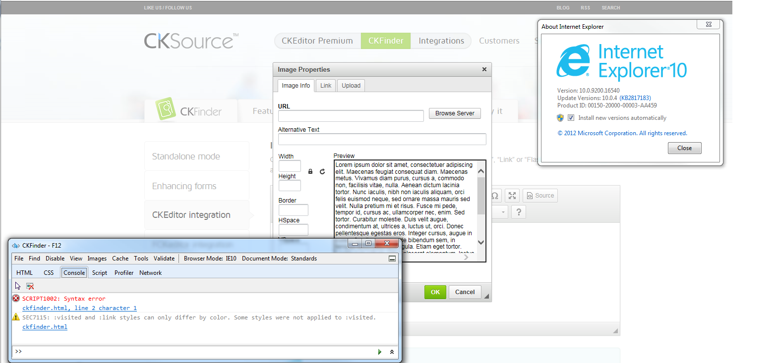Click the green run script arrow in console
This screenshot has height=363, width=775.
380,352
